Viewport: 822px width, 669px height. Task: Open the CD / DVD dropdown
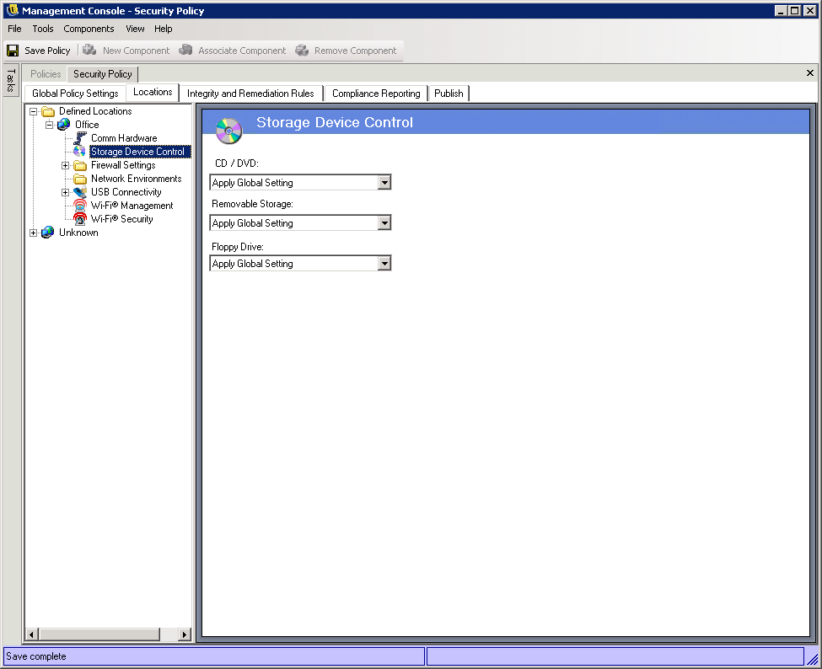(384, 182)
